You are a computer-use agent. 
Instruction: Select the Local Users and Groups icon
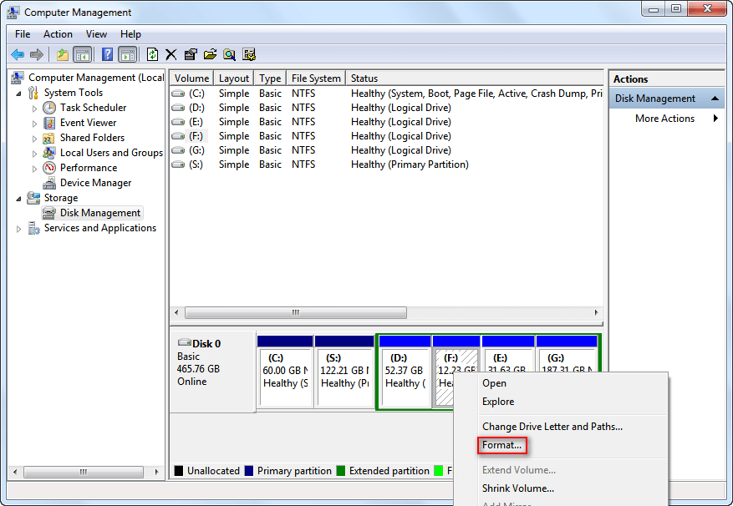point(49,153)
